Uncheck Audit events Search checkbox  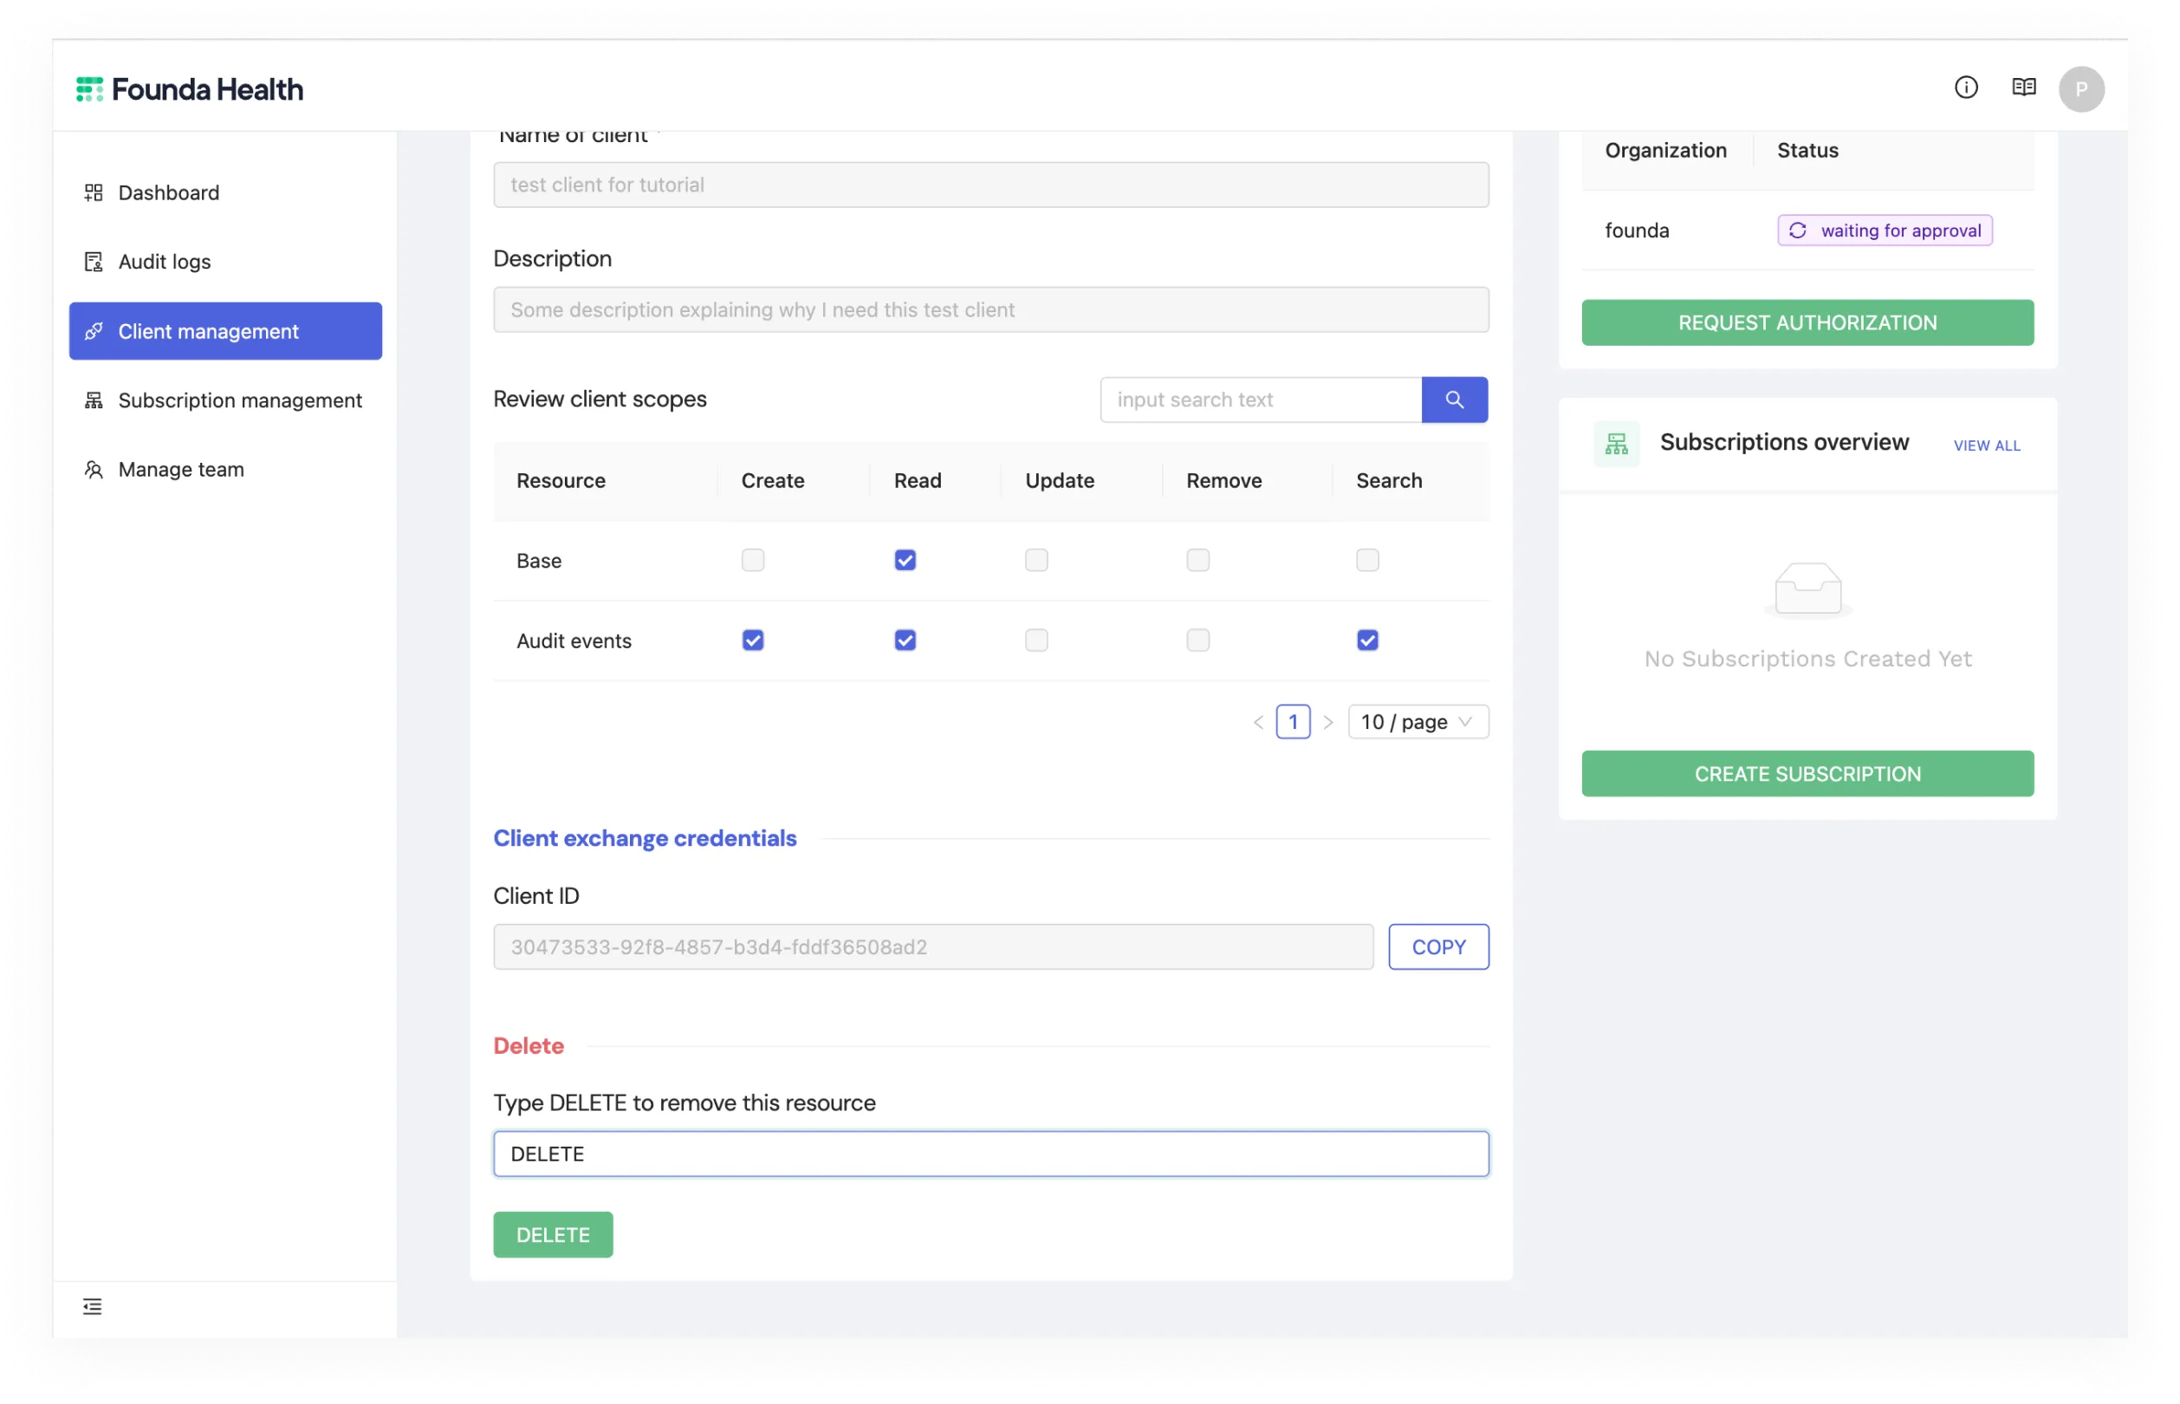(x=1367, y=640)
